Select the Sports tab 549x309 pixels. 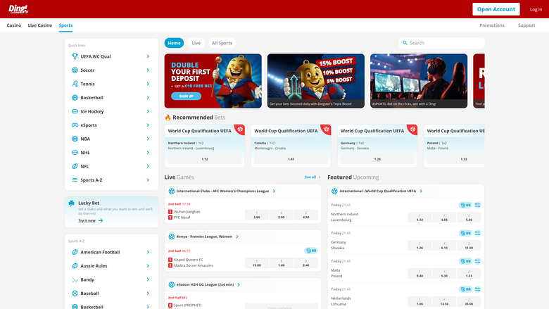click(65, 25)
